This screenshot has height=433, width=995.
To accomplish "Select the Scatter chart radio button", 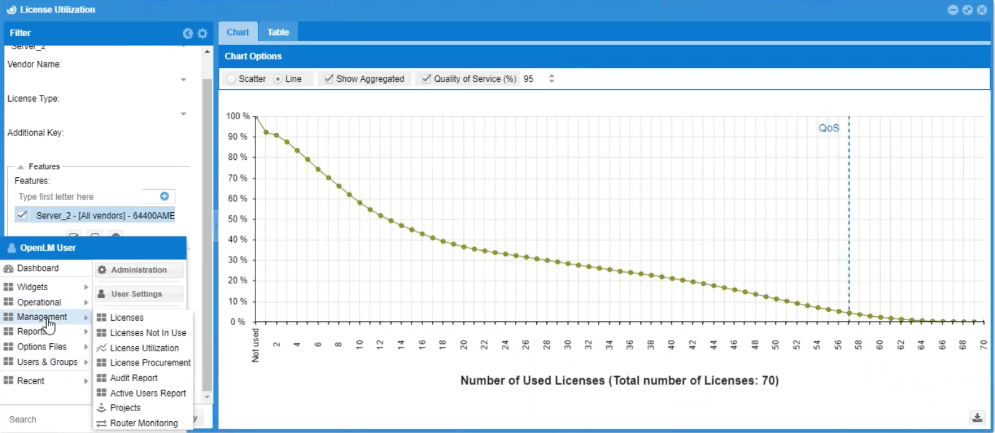I will 232,79.
